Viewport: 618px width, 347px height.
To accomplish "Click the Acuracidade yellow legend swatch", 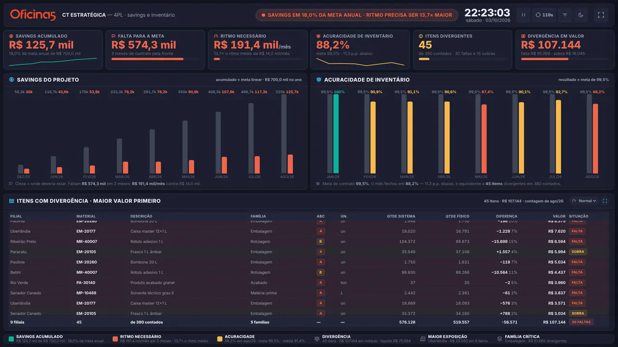I will tap(220, 339).
